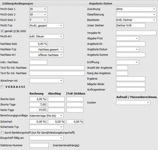Viewport: 158px width, 150px height.
Task: Click the Netto-Tage Abschlag field
Action: [56, 110]
